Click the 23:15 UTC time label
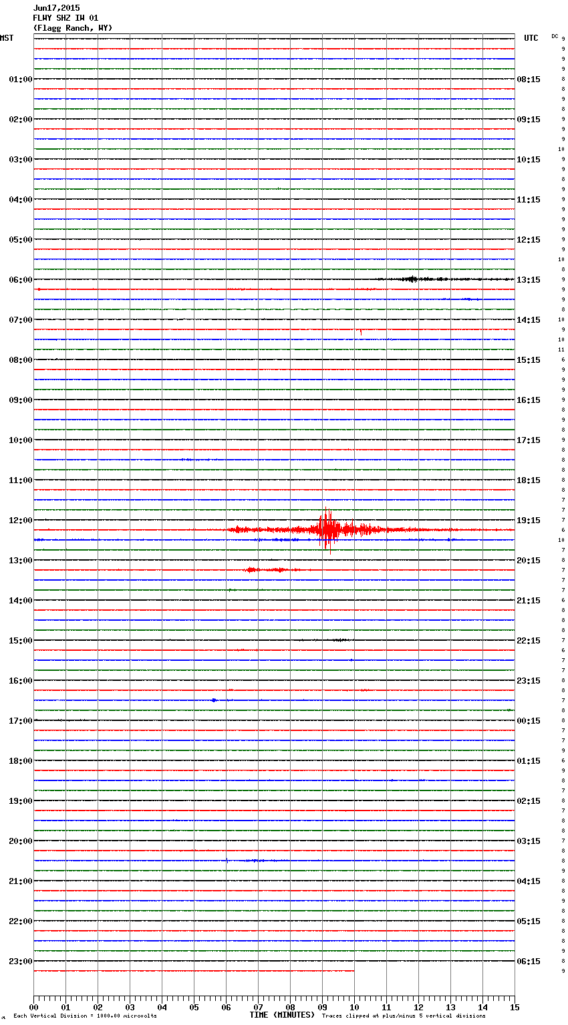 point(529,681)
